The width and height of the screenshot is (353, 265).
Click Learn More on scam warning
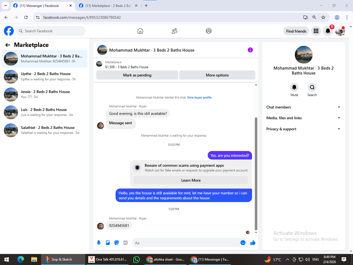pyautogui.click(x=191, y=180)
